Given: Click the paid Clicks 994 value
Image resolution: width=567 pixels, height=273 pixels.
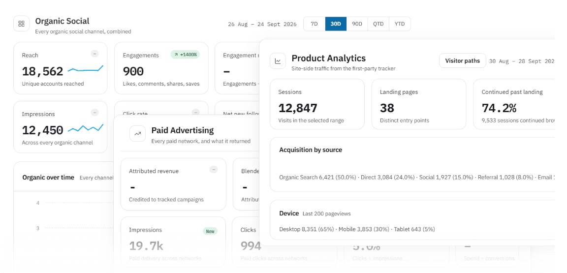Looking at the screenshot, I should pos(251,246).
